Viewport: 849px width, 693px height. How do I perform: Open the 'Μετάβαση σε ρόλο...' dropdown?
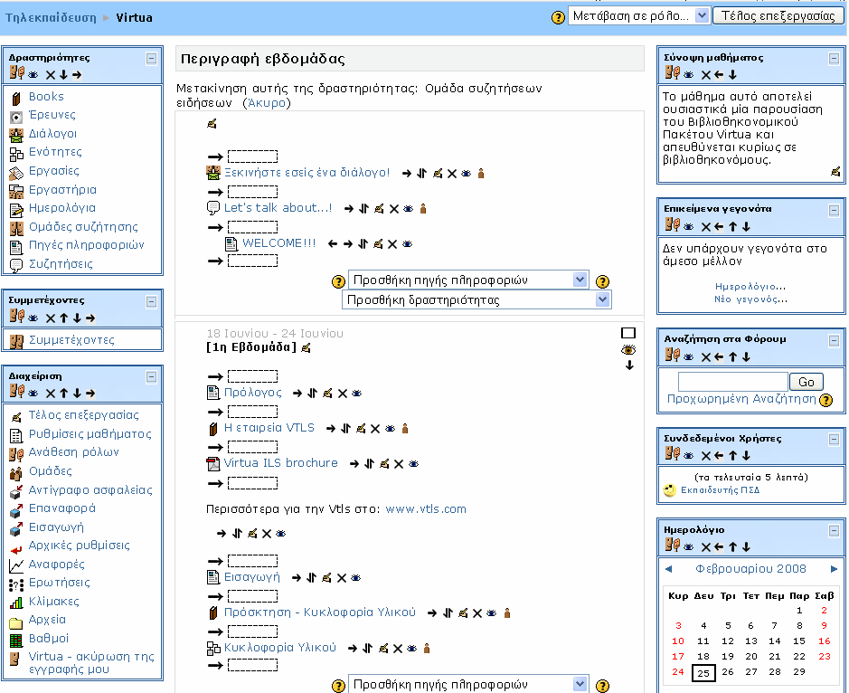tap(639, 16)
